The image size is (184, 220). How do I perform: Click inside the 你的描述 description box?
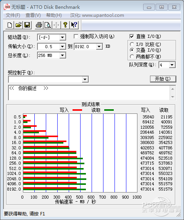(x=89, y=93)
